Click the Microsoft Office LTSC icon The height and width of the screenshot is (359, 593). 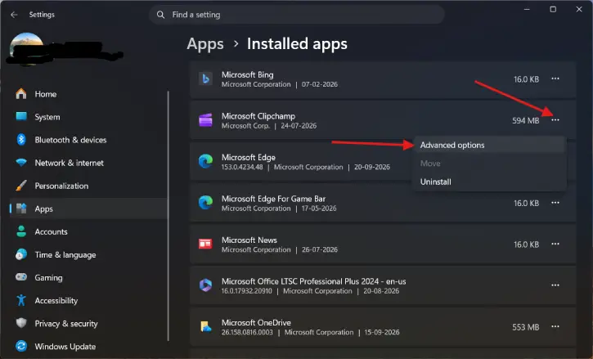(206, 285)
